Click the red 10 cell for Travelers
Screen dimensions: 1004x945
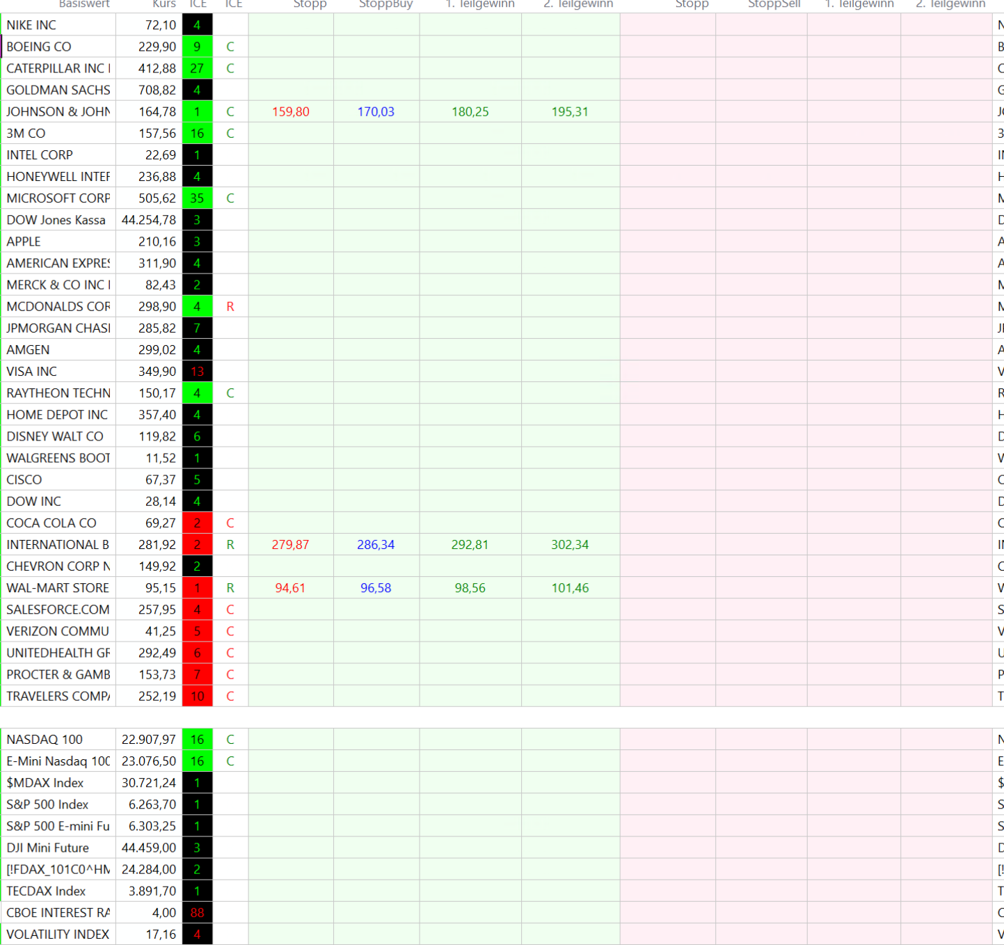point(197,696)
